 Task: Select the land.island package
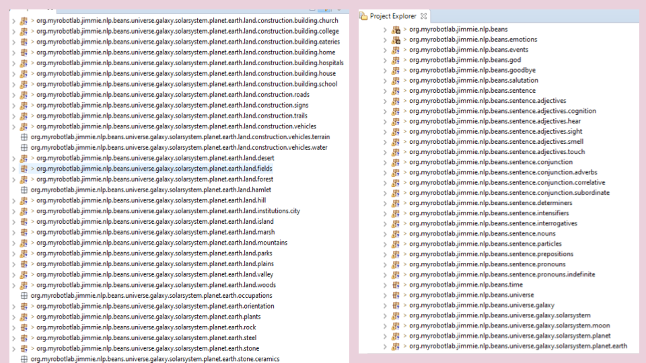[x=155, y=221]
